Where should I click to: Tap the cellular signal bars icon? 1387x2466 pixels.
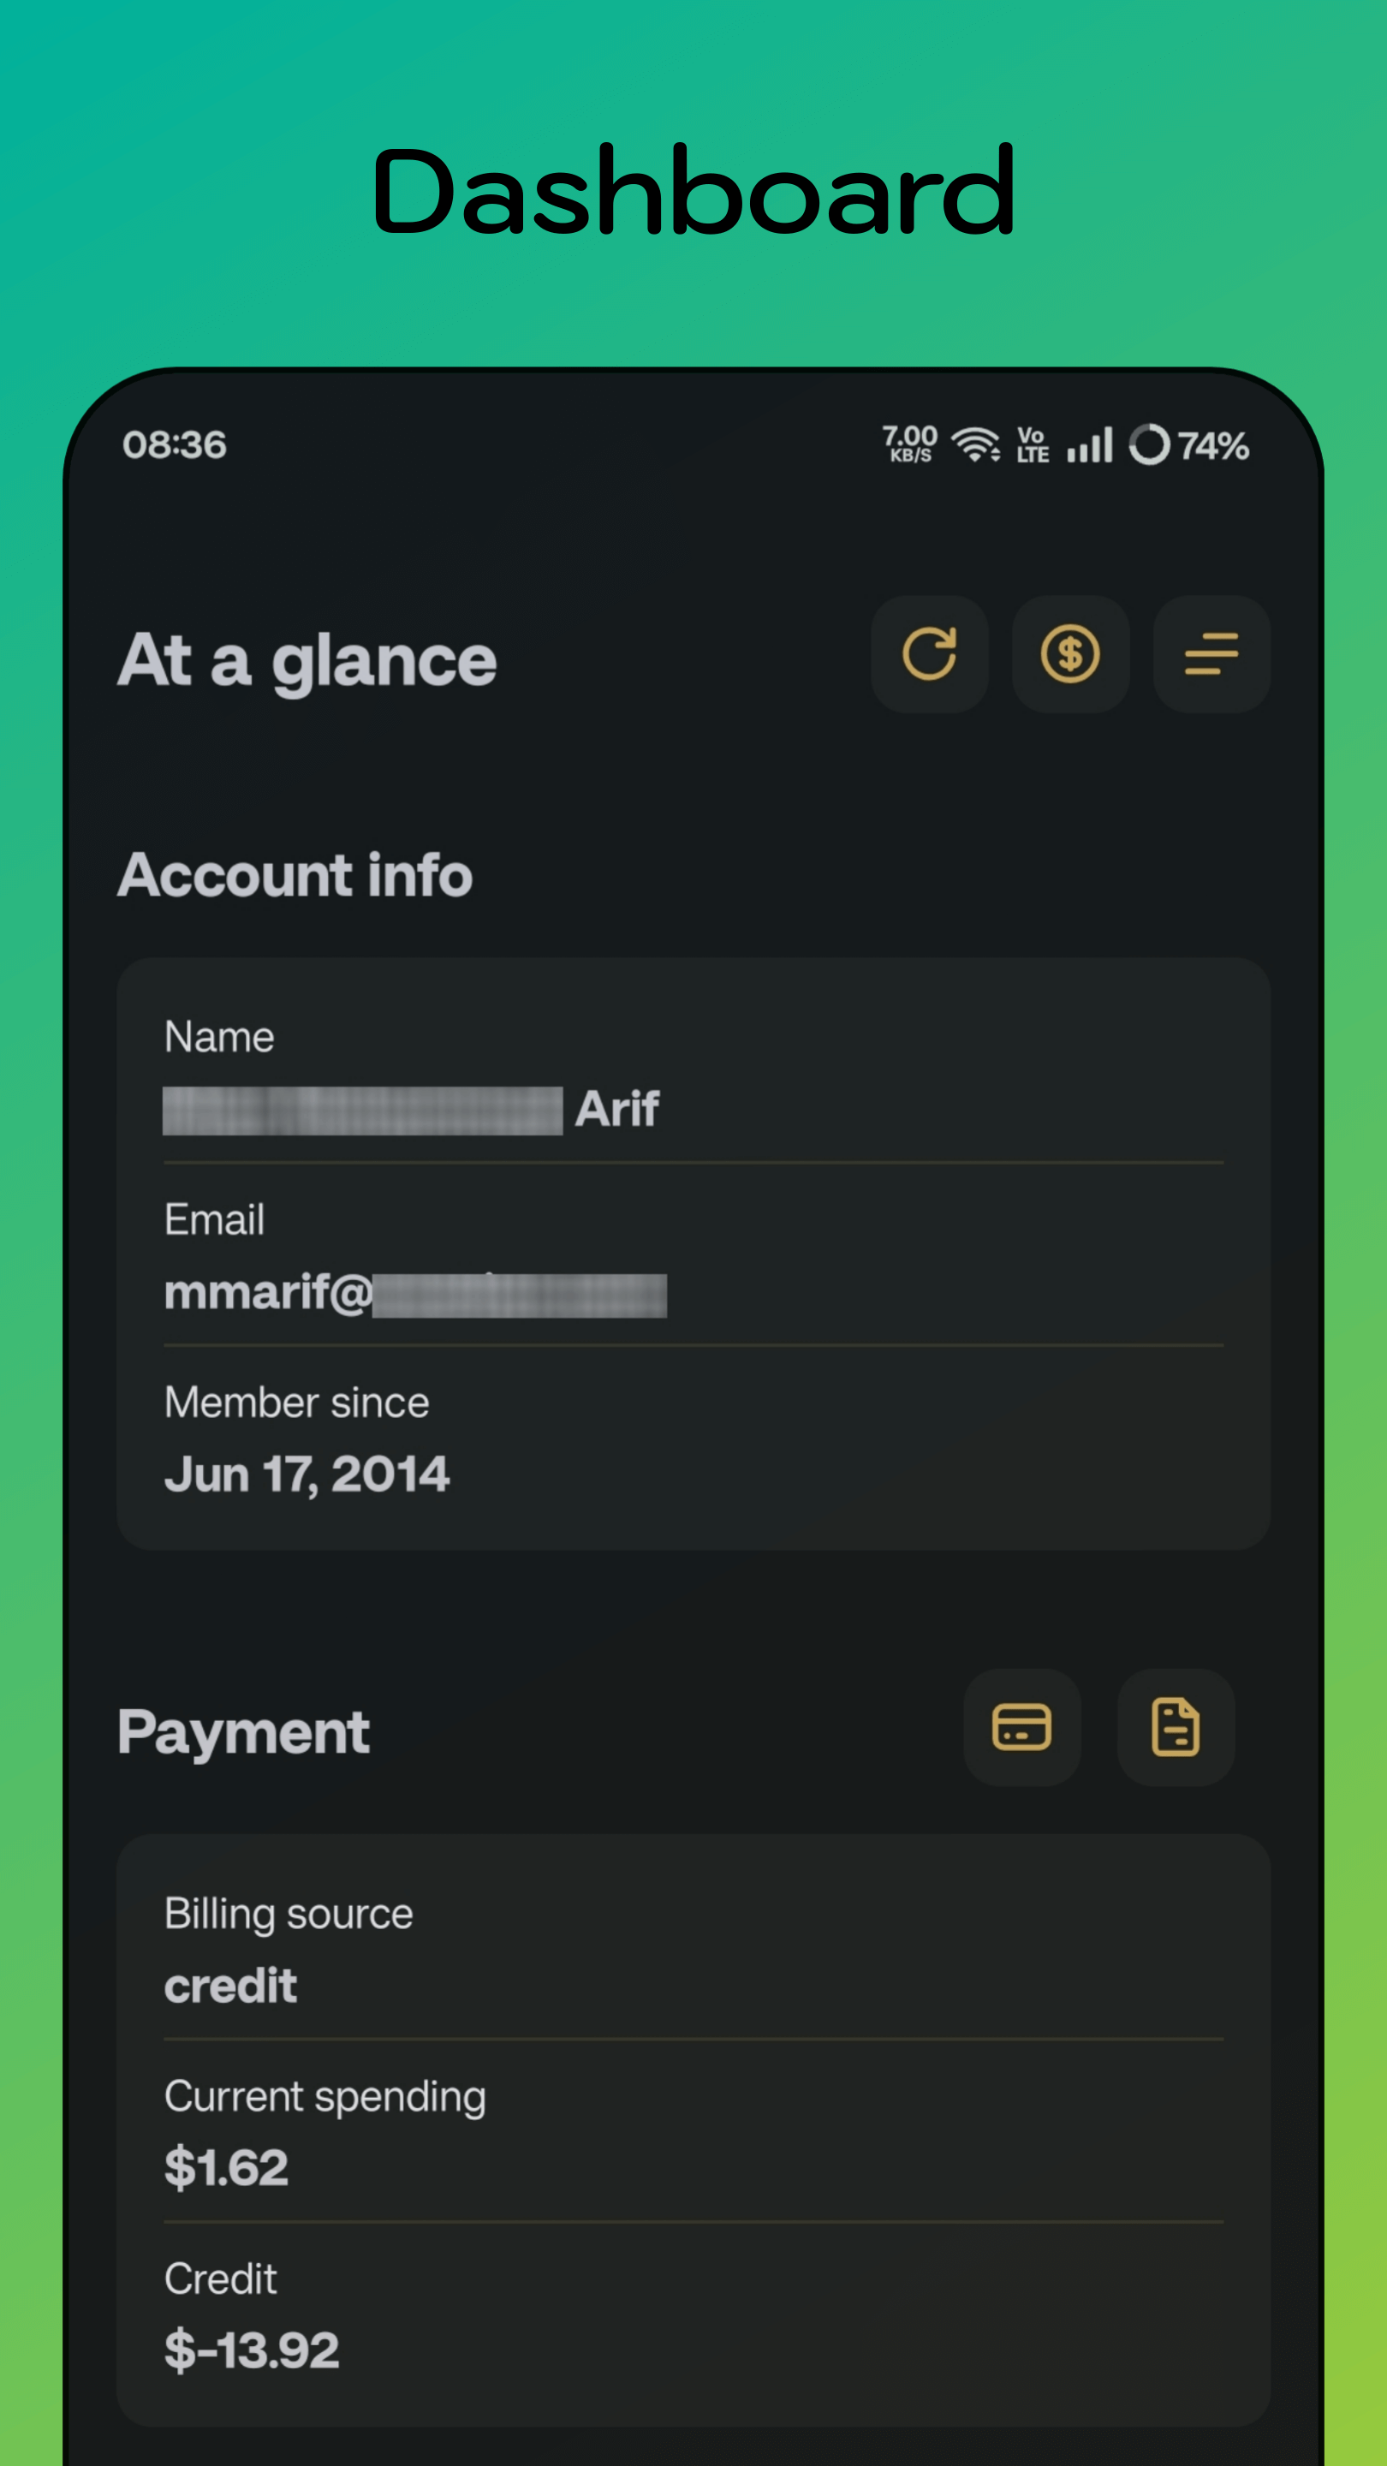click(x=1089, y=445)
